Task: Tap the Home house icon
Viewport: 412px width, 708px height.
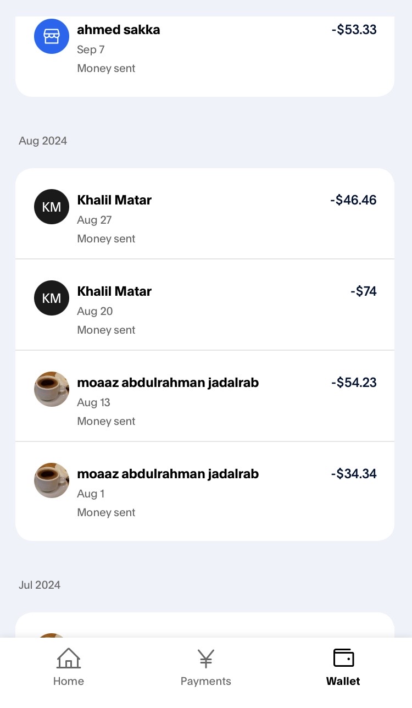Action: (x=69, y=658)
